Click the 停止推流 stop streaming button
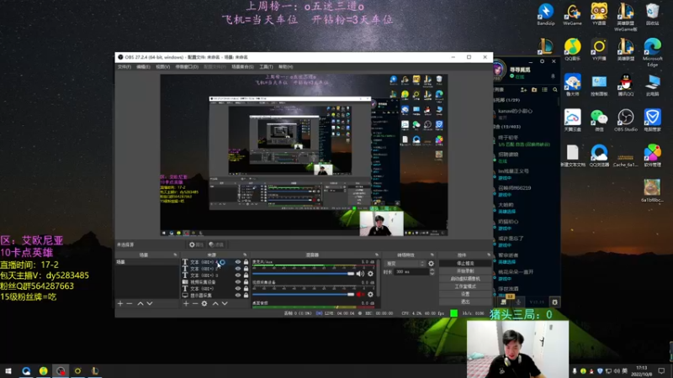Viewport: 673px width, 378px height. coord(465,263)
